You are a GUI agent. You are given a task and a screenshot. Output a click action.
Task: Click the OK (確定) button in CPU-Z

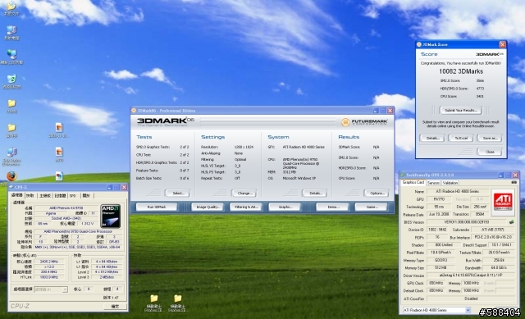click(115, 306)
